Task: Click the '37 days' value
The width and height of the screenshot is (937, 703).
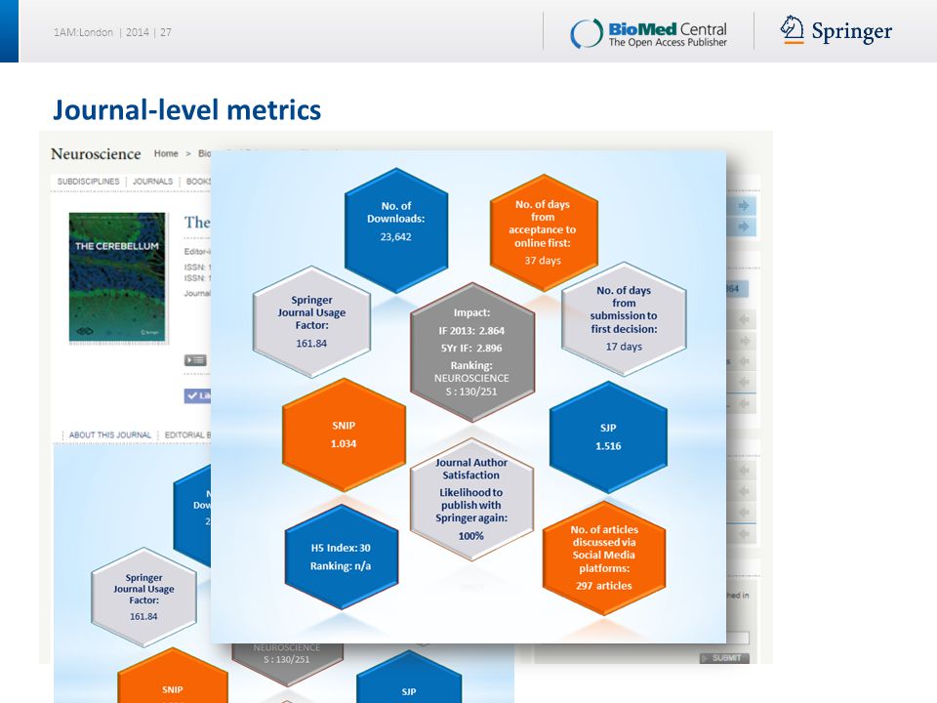Action: [543, 261]
